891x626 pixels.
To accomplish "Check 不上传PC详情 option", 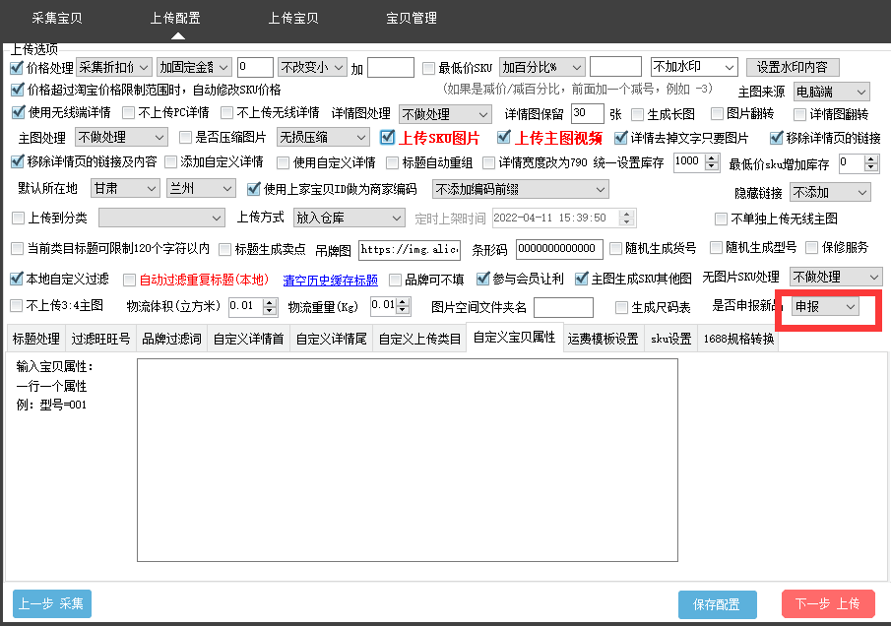I will [x=129, y=113].
